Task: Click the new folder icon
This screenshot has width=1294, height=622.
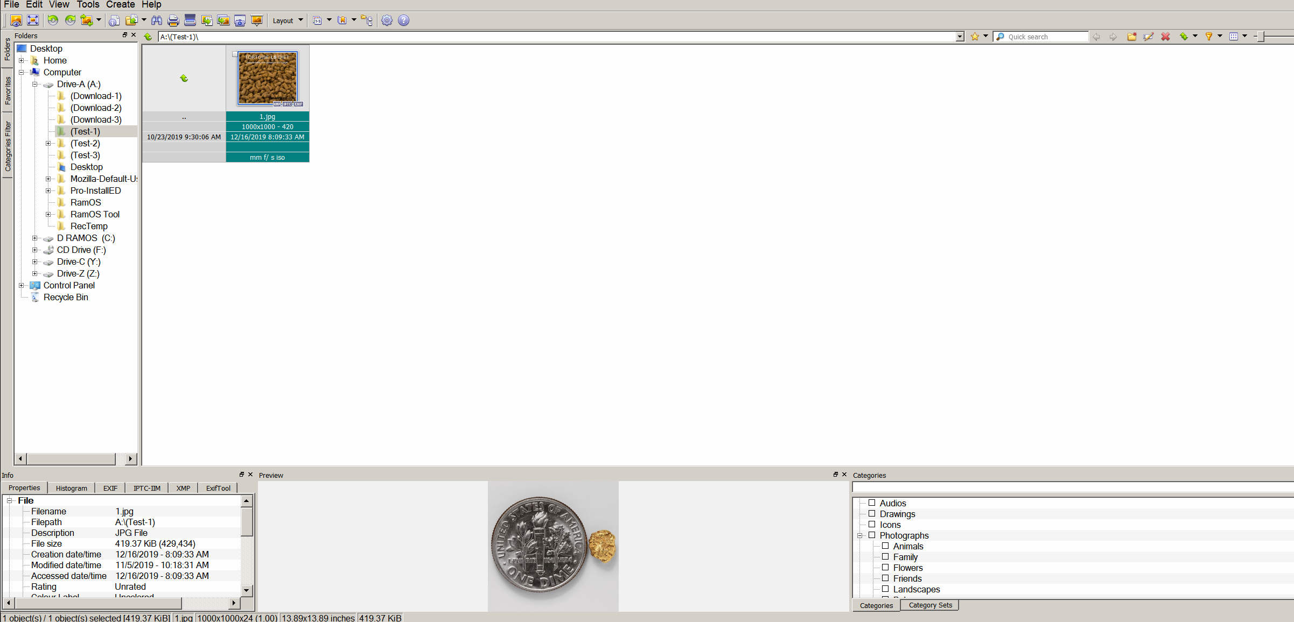Action: 1132,37
